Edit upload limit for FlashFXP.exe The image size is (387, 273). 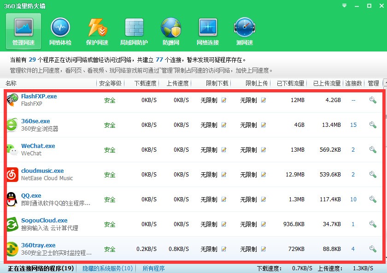pos(264,100)
